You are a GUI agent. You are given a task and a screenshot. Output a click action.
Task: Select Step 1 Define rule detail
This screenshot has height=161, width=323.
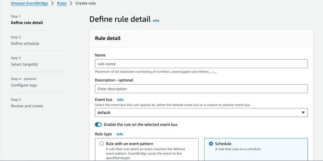(x=27, y=23)
